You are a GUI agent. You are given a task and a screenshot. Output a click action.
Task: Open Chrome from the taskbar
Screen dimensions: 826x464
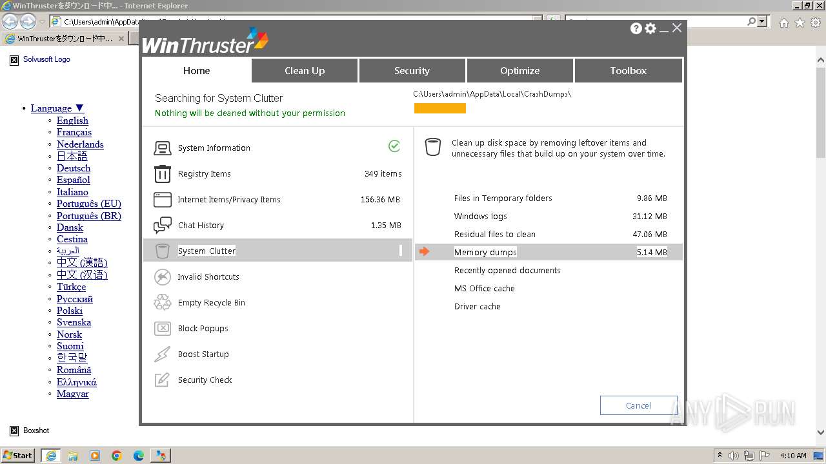(117, 456)
